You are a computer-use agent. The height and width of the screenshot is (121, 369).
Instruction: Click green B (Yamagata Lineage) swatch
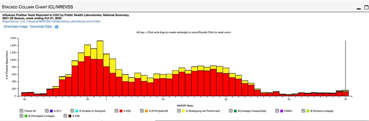[26, 116]
